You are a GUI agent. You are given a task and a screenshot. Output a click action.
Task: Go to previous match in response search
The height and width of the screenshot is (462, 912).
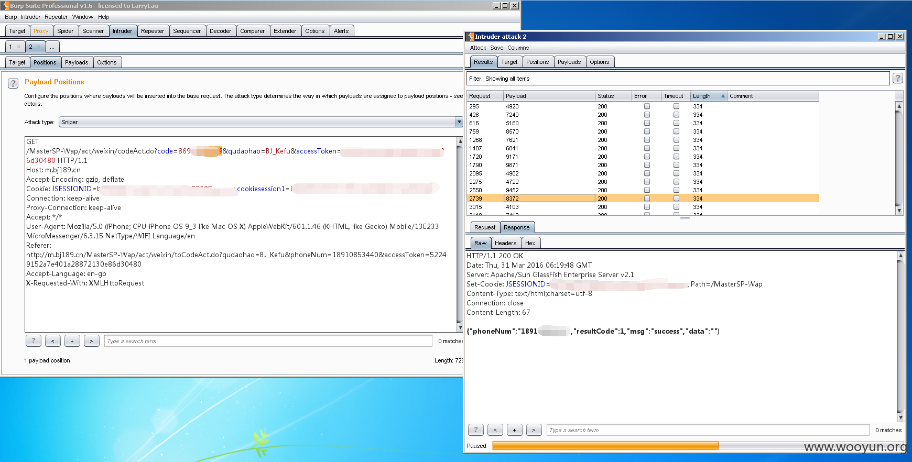495,430
